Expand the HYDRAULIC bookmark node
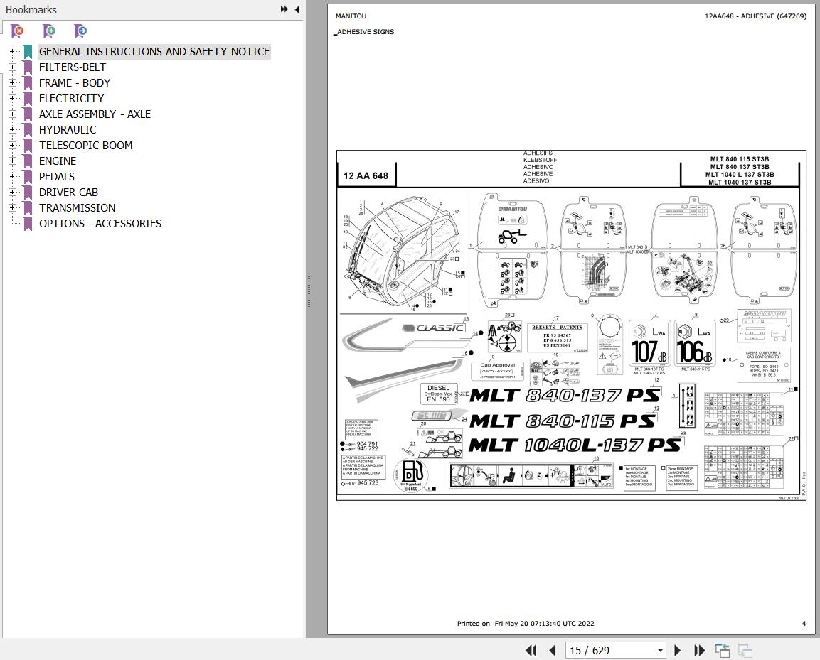Screen dimensions: 820x660 point(13,129)
